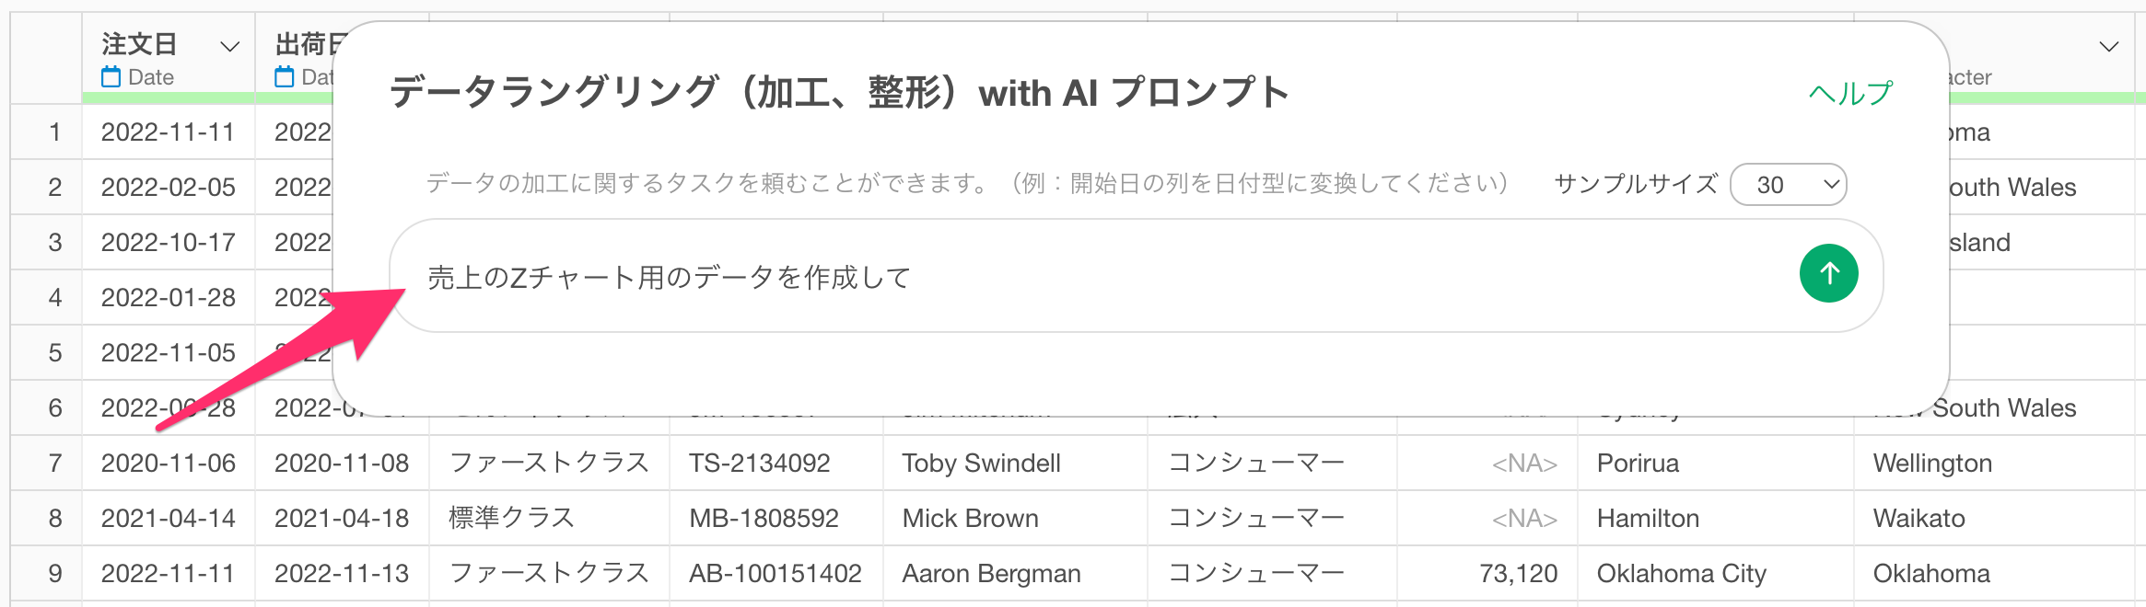Open the 注文日 column dropdown menu
Viewport: 2146px width, 607px height.
(x=230, y=46)
